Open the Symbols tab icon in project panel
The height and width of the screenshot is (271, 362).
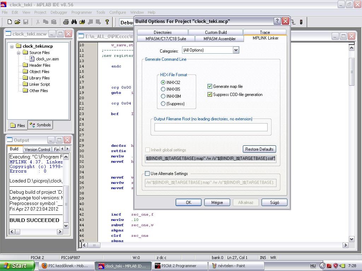point(32,125)
